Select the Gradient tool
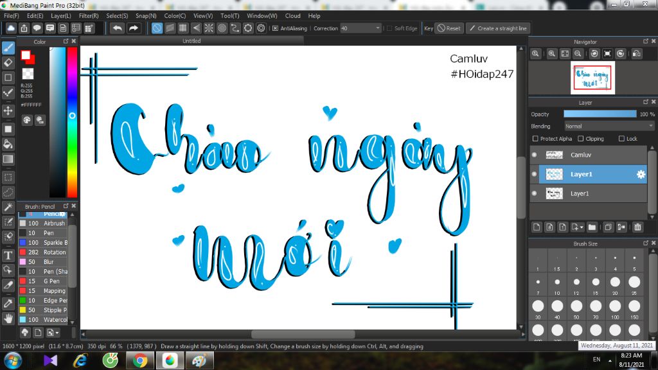This screenshot has height=370, width=658. point(8,159)
